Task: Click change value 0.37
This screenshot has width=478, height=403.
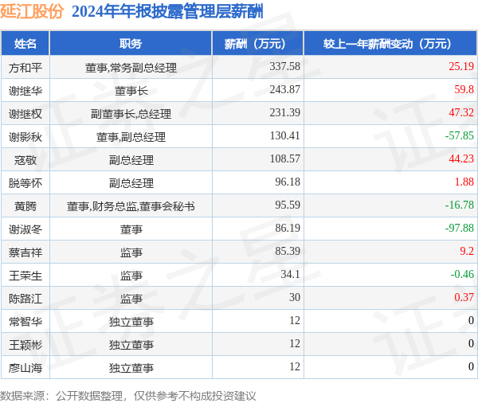Action: 464,298
